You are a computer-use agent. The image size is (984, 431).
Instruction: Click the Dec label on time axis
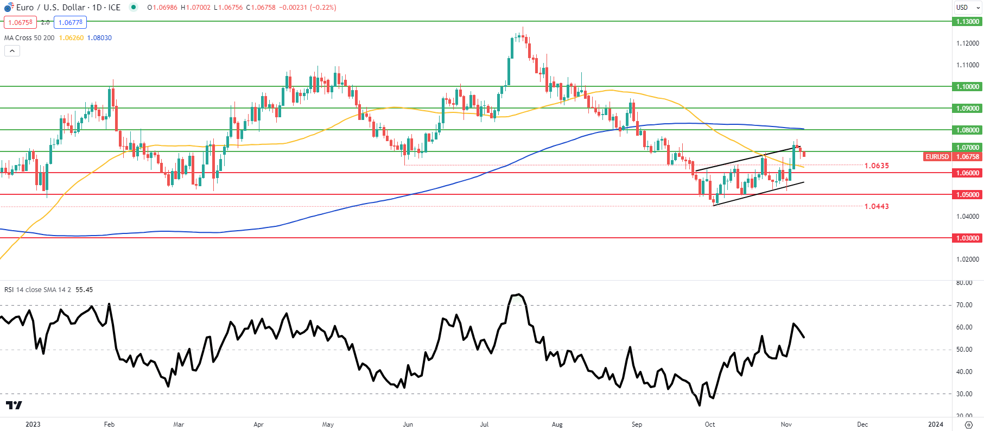(x=862, y=424)
